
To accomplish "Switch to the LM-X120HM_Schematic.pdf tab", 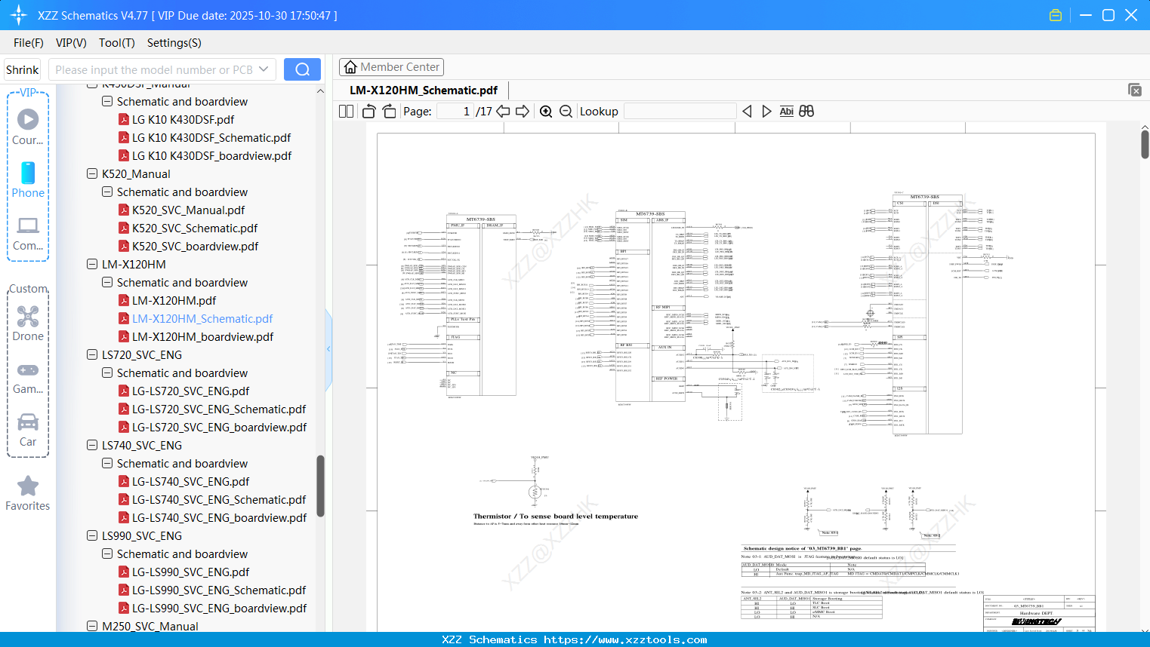I will [x=424, y=90].
